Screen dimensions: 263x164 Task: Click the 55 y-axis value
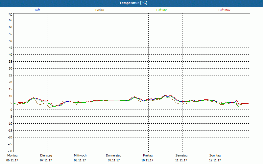point(11,34)
